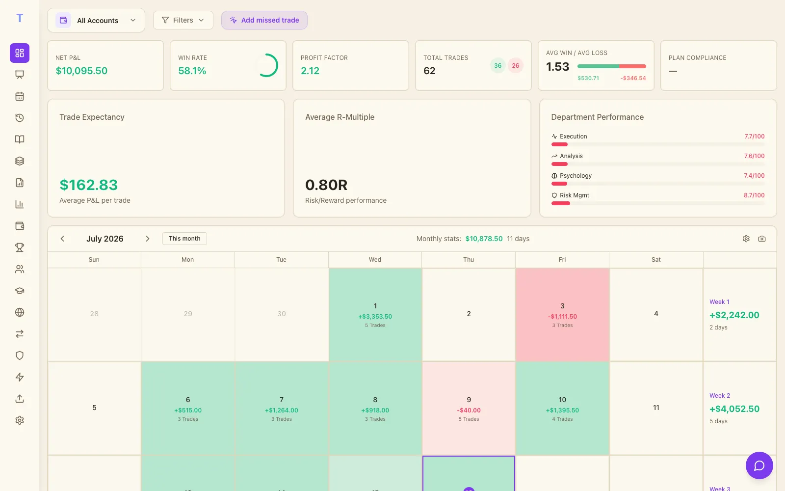Open the chat support bubble

coord(759,465)
